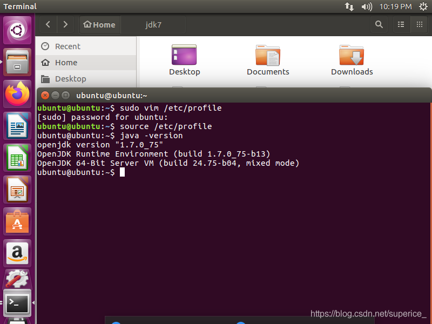Open Ubuntu Software Center from the dock
The height and width of the screenshot is (324, 432).
(x=17, y=222)
